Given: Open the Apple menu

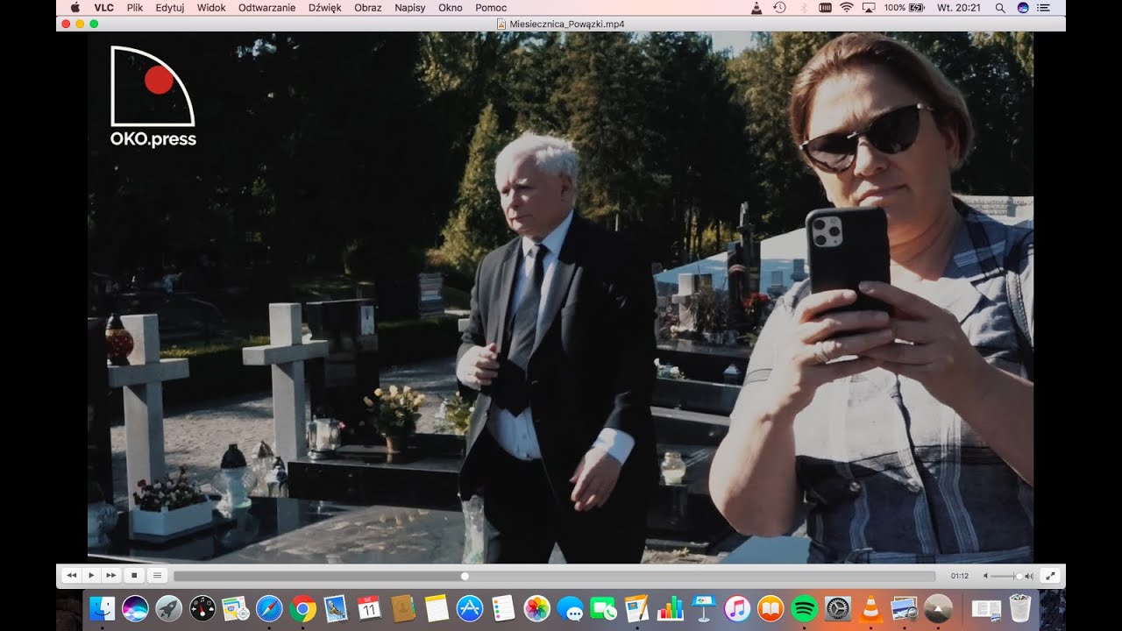Looking at the screenshot, I should coord(75,7).
